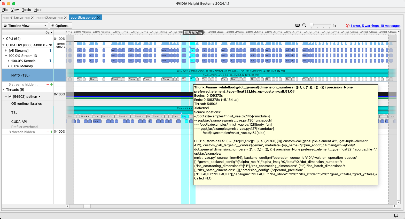Select the Profiler overhead row
The width and height of the screenshot is (405, 219).
tap(28, 127)
